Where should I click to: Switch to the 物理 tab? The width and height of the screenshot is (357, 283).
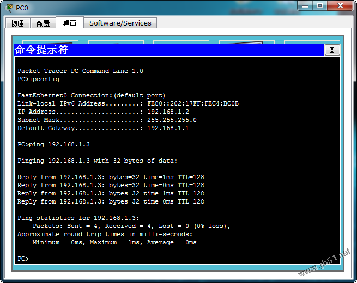tap(17, 23)
